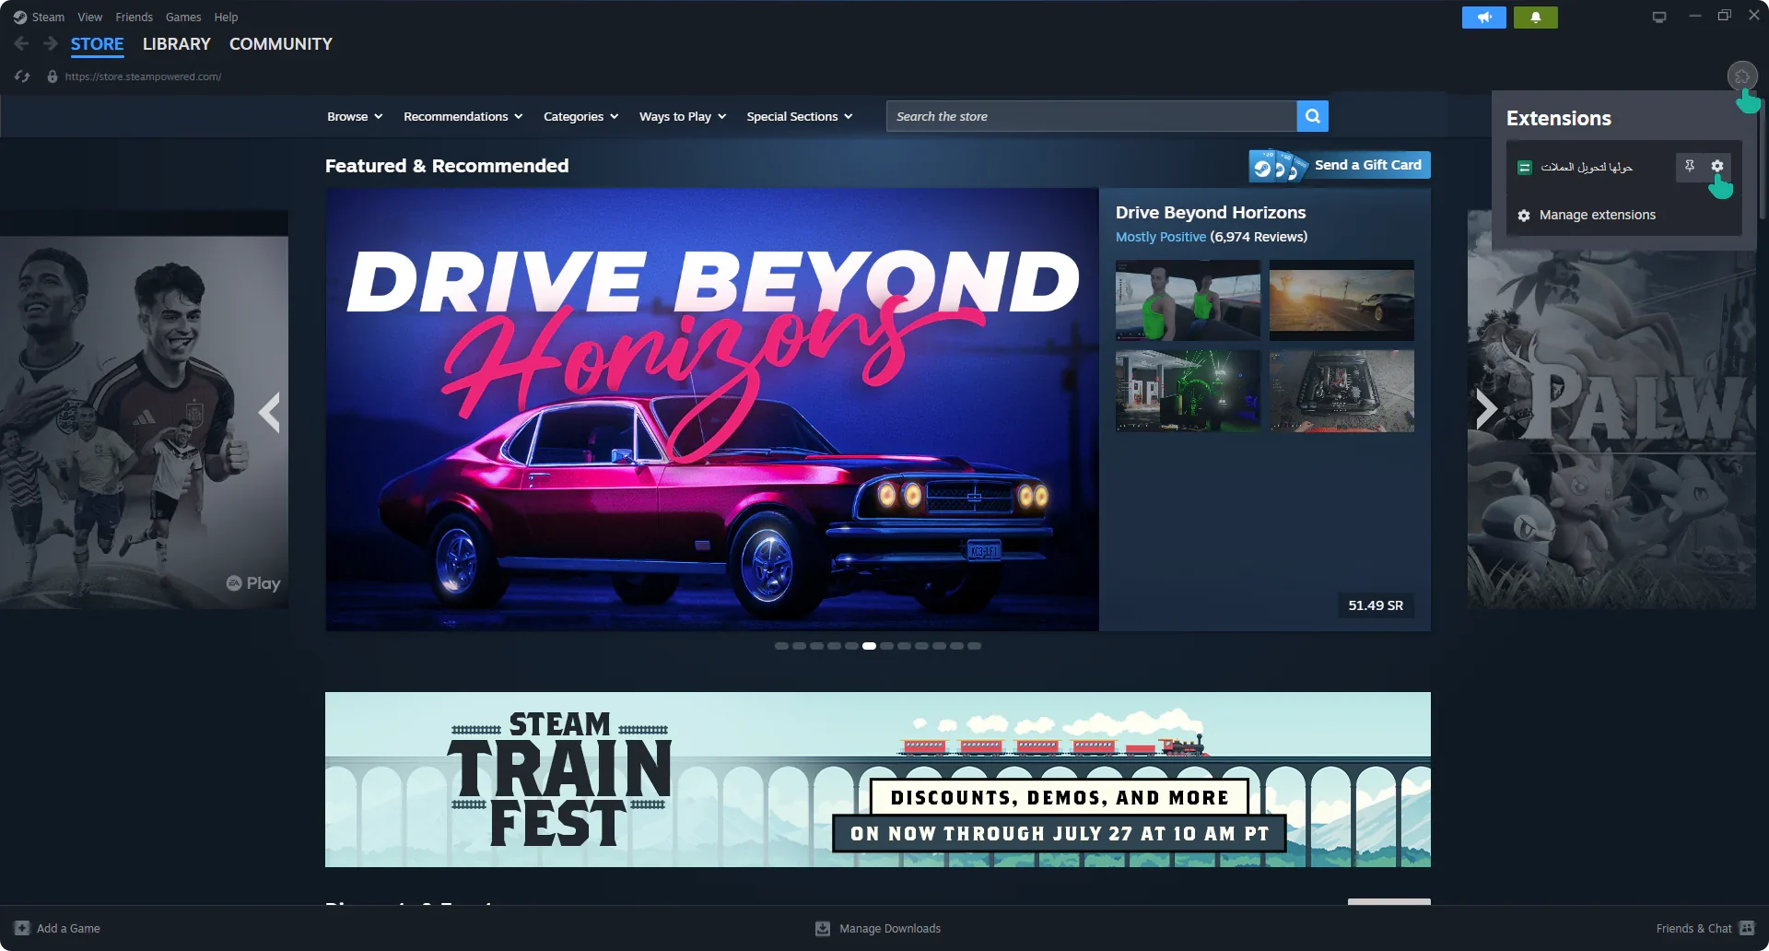Expand the Categories dropdown

point(581,116)
